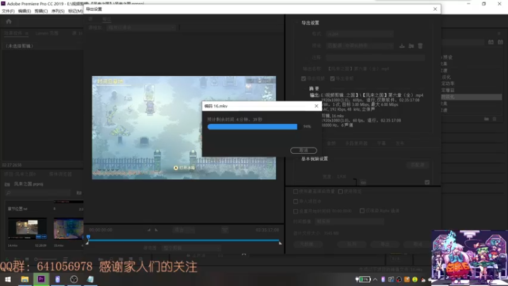Click the Premiere home icon
This screenshot has height=286, width=508.
click(9, 22)
